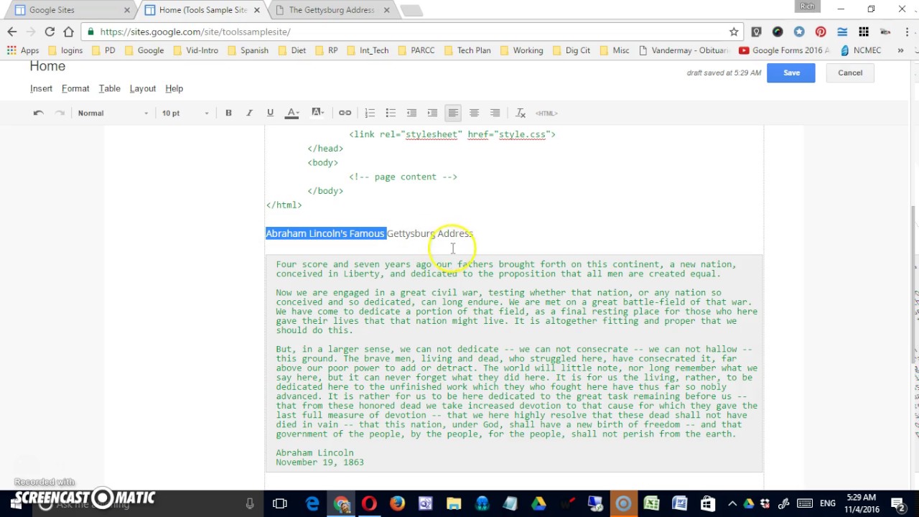Show the hidden bookmarks overflow chevron
The image size is (919, 517).
tap(900, 50)
